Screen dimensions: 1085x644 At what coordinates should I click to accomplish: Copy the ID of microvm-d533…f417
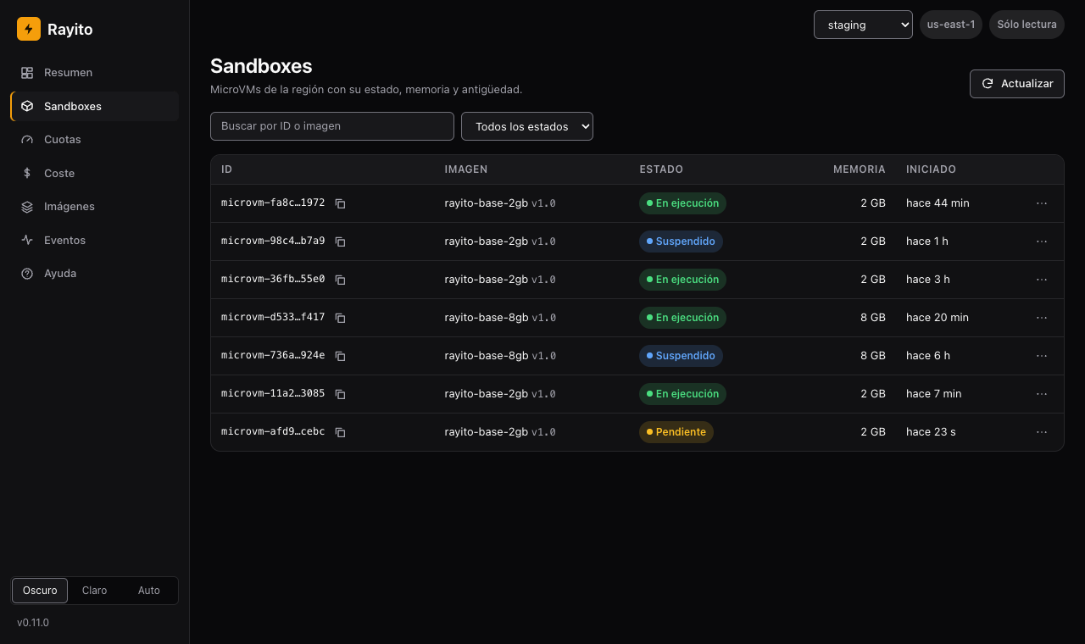click(340, 318)
